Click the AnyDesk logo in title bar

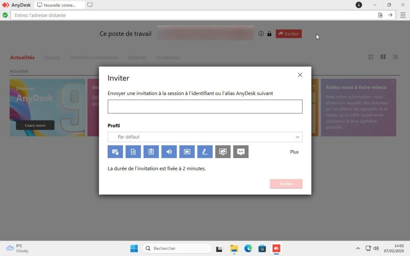pos(6,5)
